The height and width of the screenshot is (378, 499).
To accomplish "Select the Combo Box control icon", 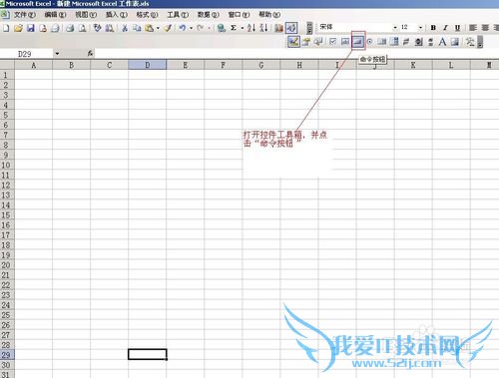I will [394, 42].
